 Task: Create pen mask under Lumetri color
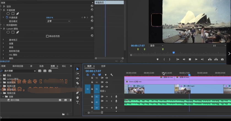18,32
